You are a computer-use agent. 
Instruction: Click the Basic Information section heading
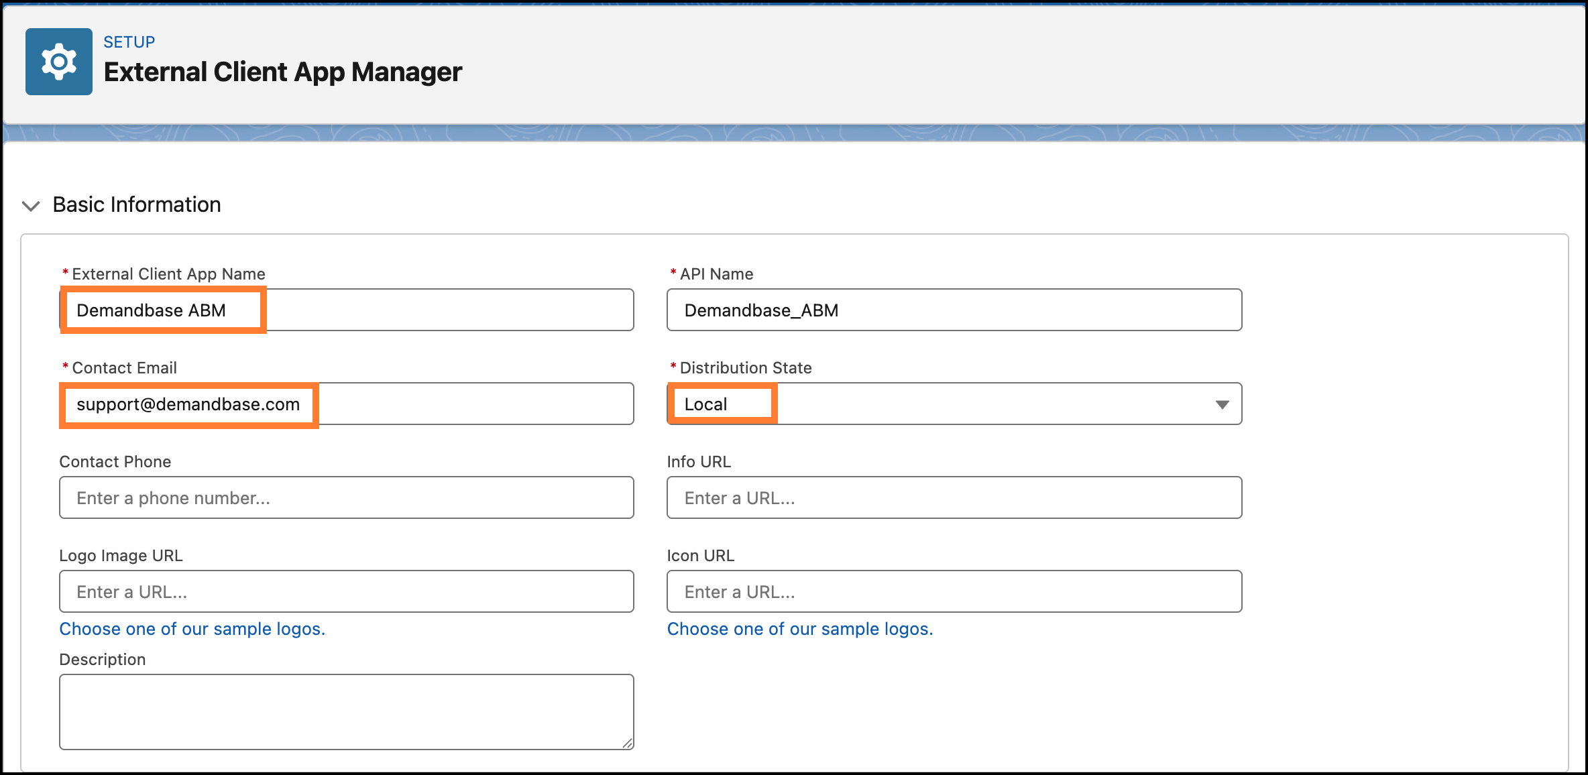[137, 204]
